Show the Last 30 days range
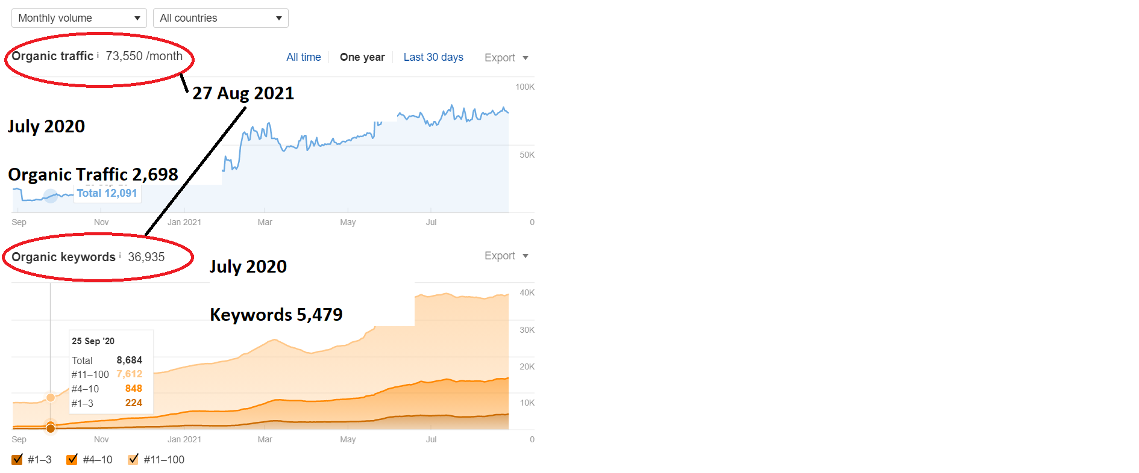This screenshot has height=473, width=1139. tap(433, 57)
